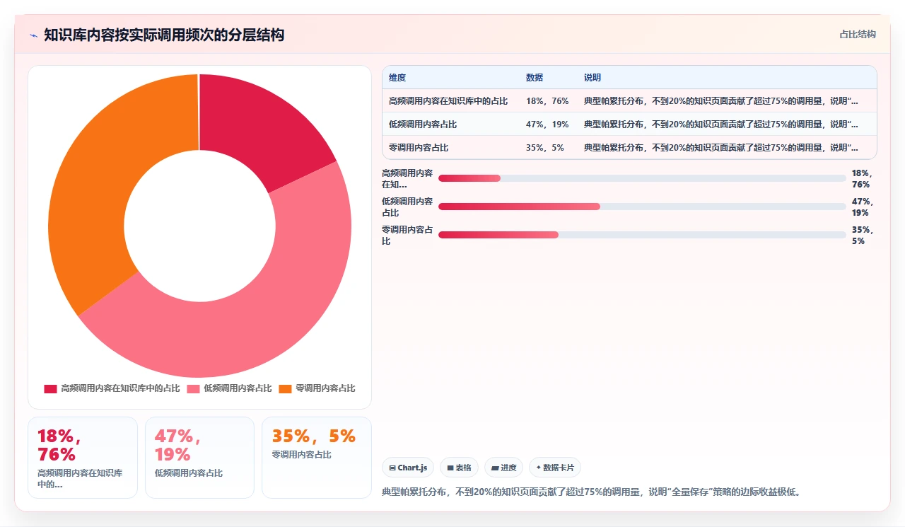The width and height of the screenshot is (905, 527).
Task: Open the 35%, 5% data card
Action: pyautogui.click(x=317, y=458)
